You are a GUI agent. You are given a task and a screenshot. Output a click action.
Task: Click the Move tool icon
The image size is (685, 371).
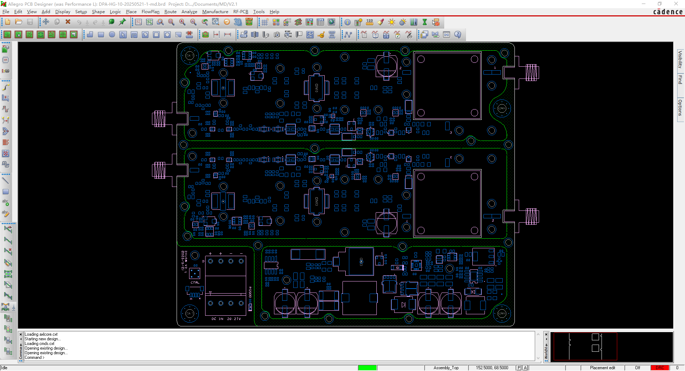pos(46,22)
